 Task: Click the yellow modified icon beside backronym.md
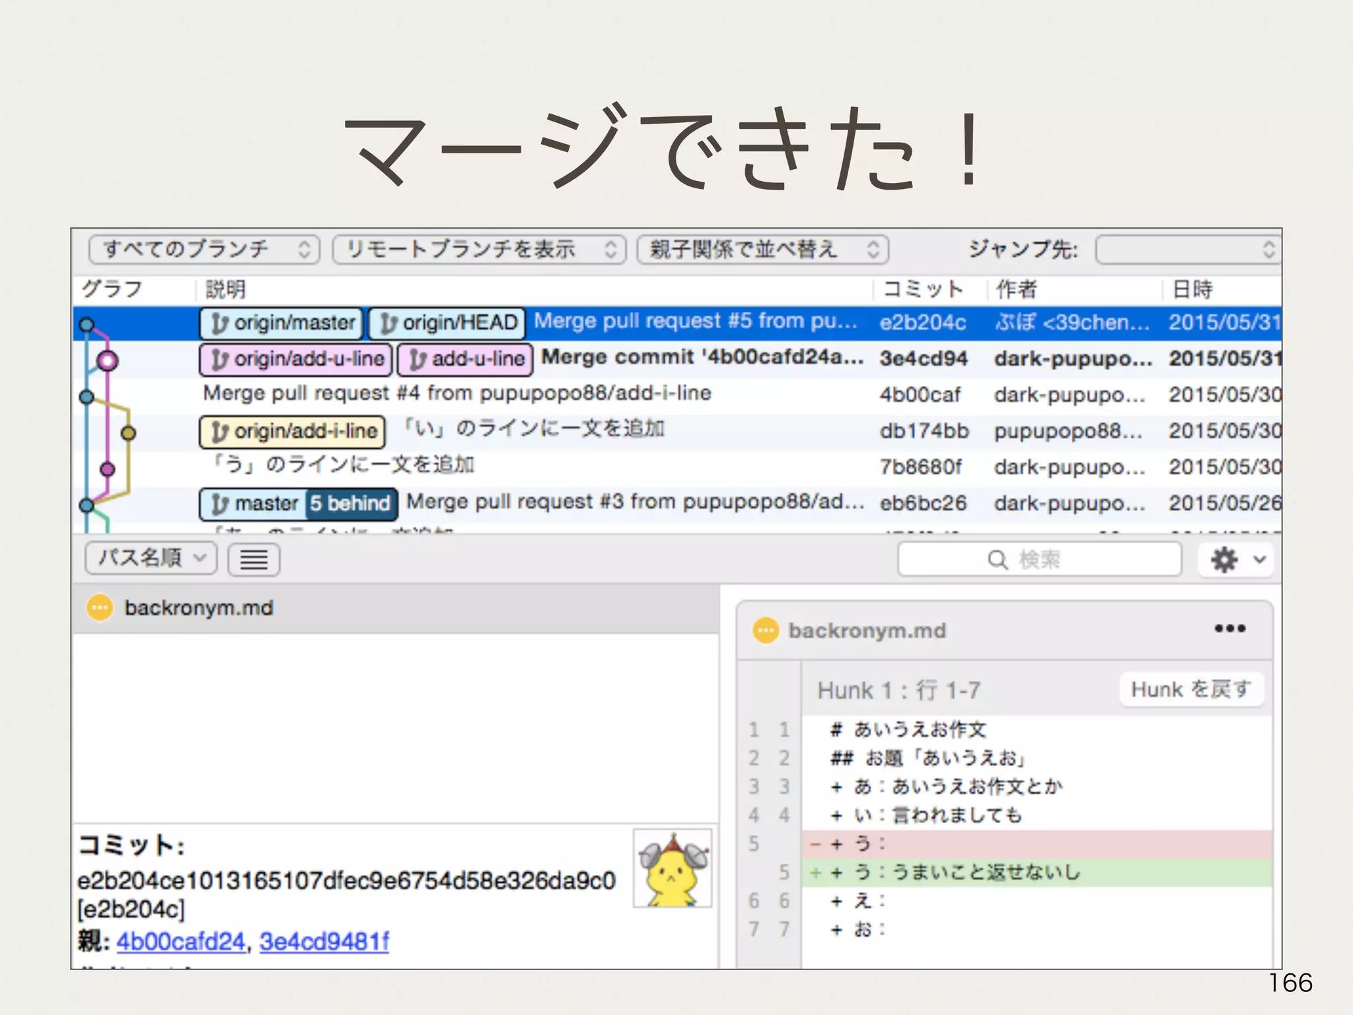click(x=100, y=607)
